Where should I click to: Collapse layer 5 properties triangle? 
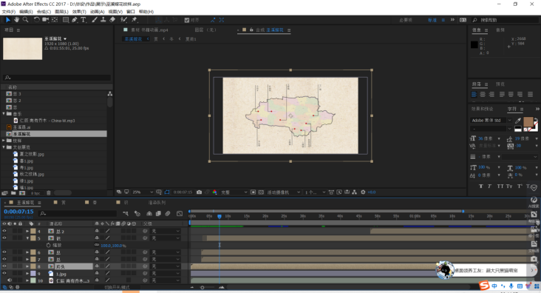click(27, 238)
